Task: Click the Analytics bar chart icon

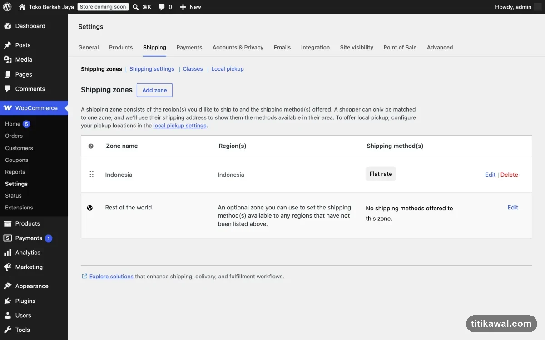Action: click(x=8, y=253)
